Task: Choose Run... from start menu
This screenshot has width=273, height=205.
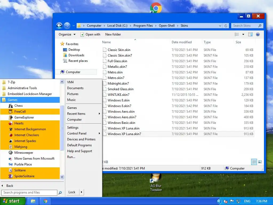Action: click(83, 157)
